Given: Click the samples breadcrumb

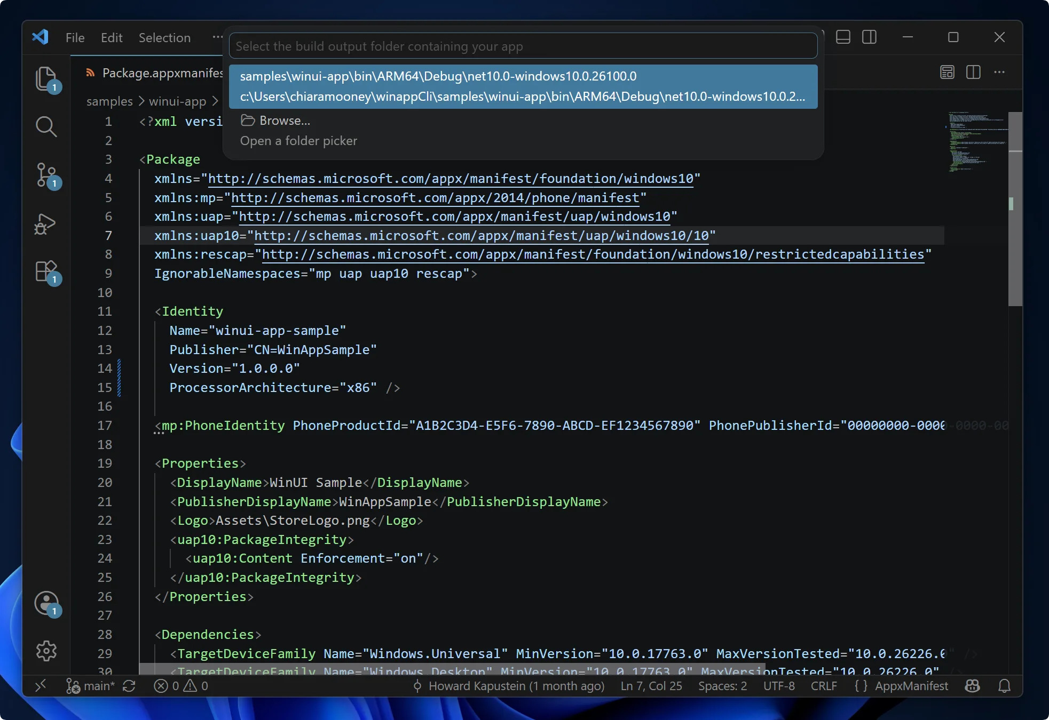Looking at the screenshot, I should tap(109, 101).
